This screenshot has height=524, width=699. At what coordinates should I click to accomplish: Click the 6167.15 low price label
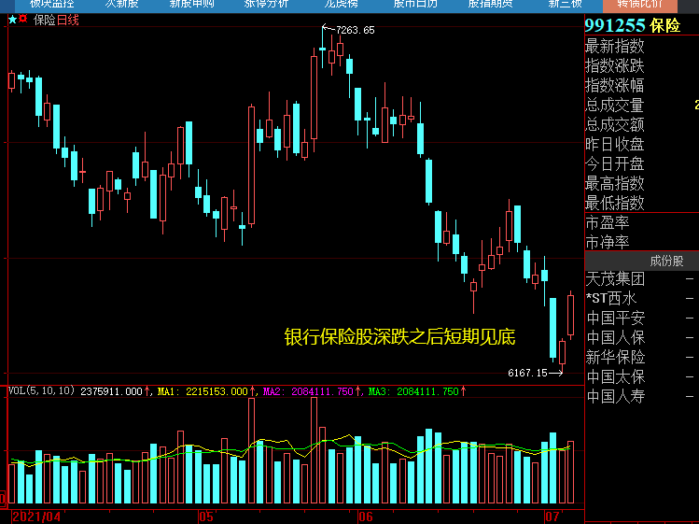coord(527,373)
